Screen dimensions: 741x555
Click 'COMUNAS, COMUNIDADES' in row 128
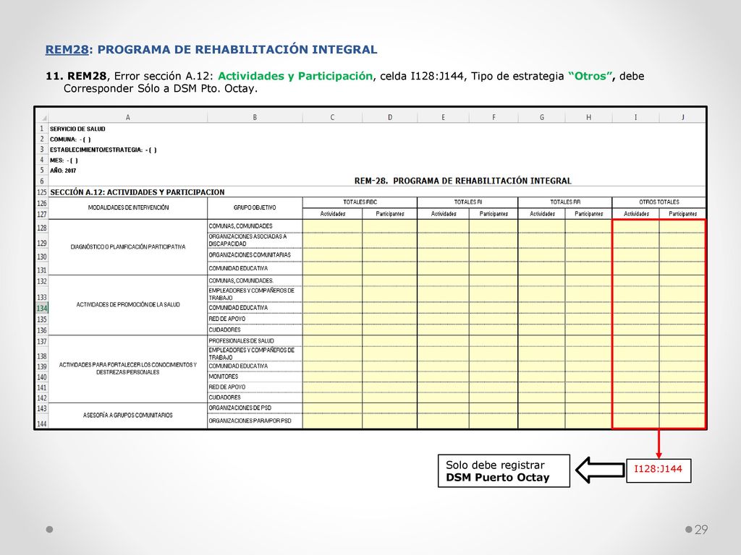(x=255, y=226)
